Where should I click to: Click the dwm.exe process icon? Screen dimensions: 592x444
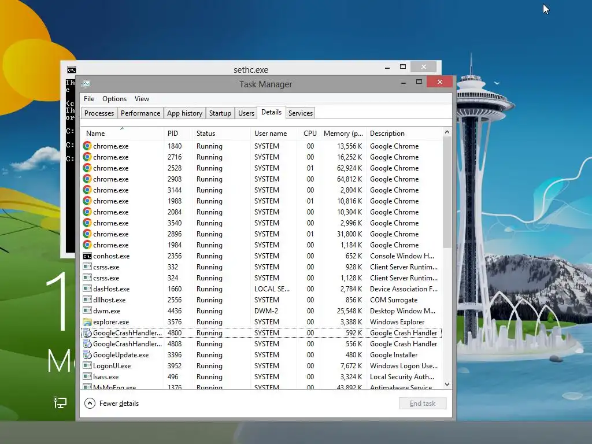pos(87,310)
